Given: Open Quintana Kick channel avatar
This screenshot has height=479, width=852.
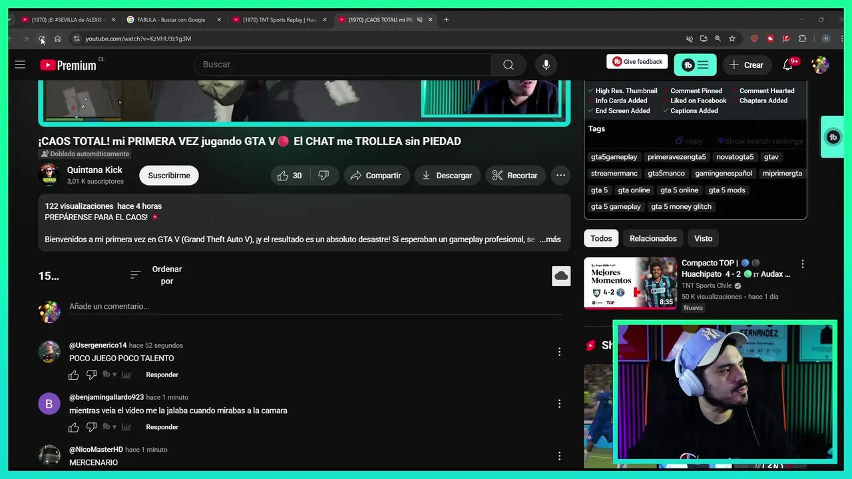Looking at the screenshot, I should 49,175.
